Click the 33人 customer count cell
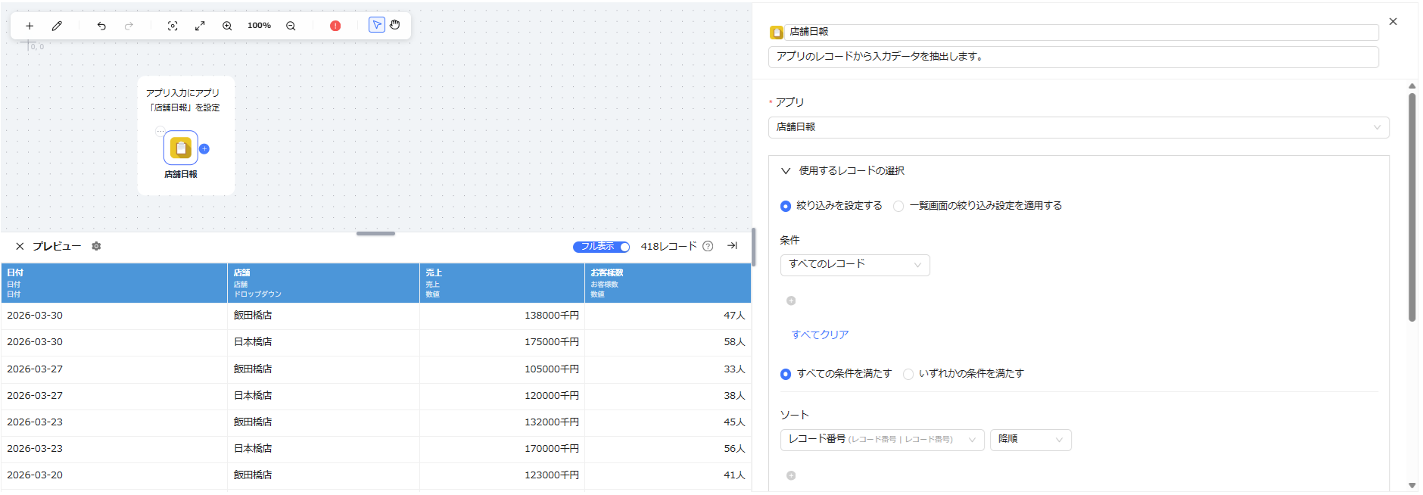 click(668, 369)
